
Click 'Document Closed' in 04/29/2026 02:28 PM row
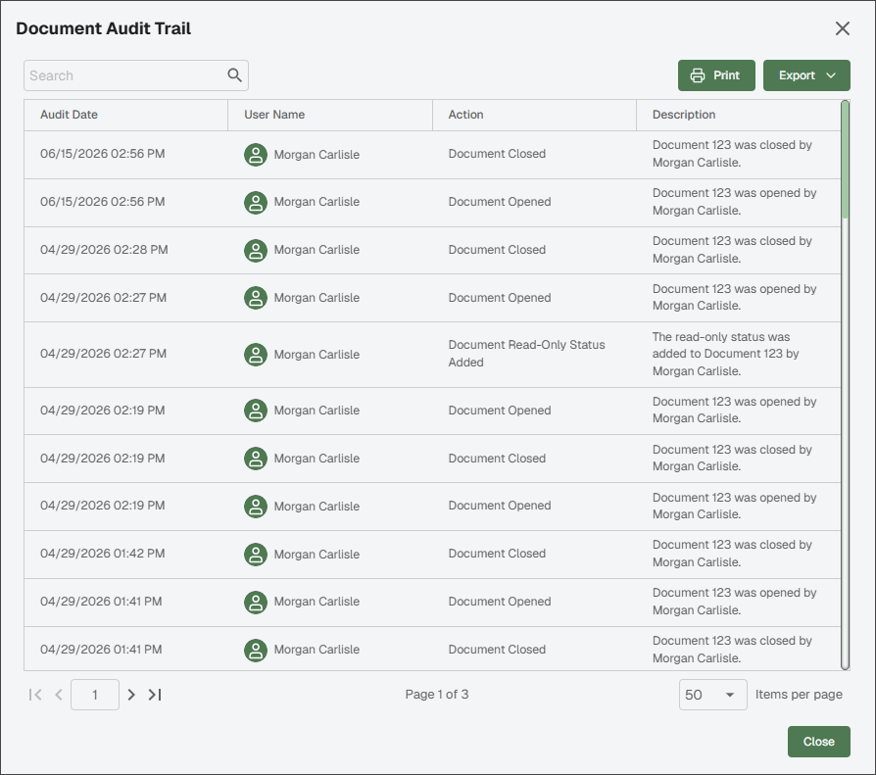pos(497,250)
